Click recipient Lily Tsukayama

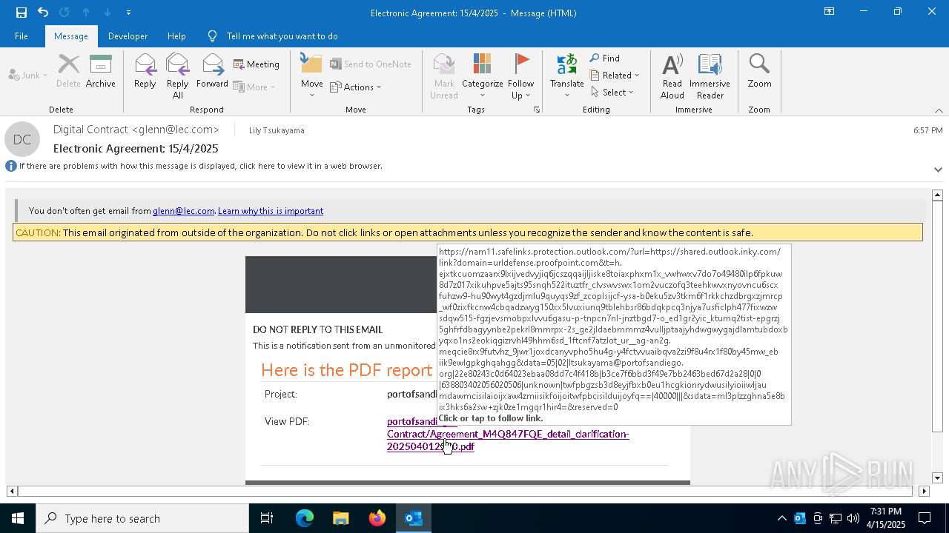point(277,130)
